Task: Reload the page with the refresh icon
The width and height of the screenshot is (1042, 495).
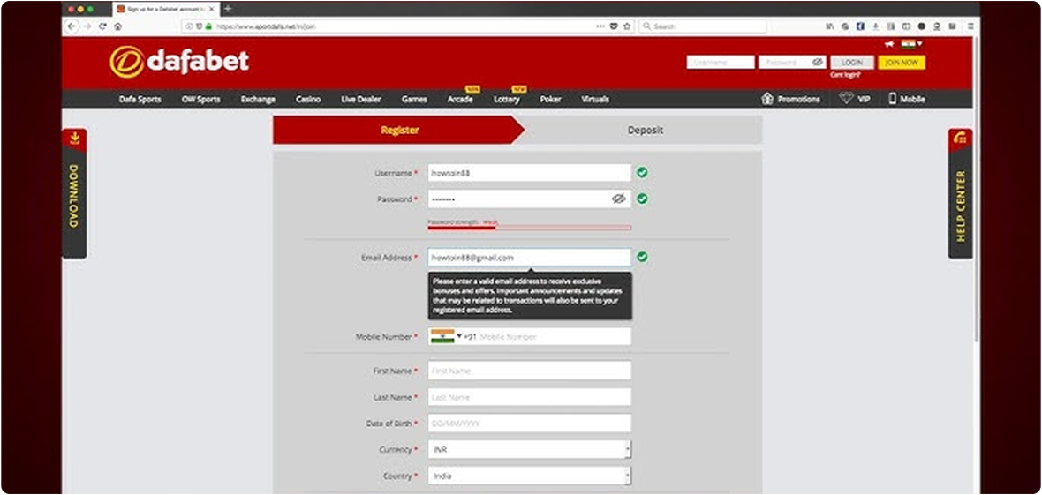Action: pos(102,26)
